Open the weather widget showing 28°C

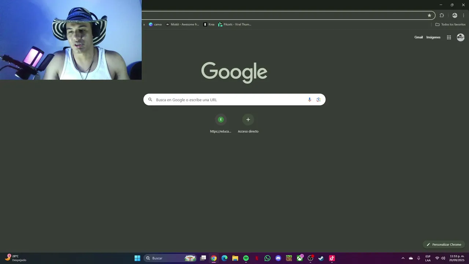point(15,258)
